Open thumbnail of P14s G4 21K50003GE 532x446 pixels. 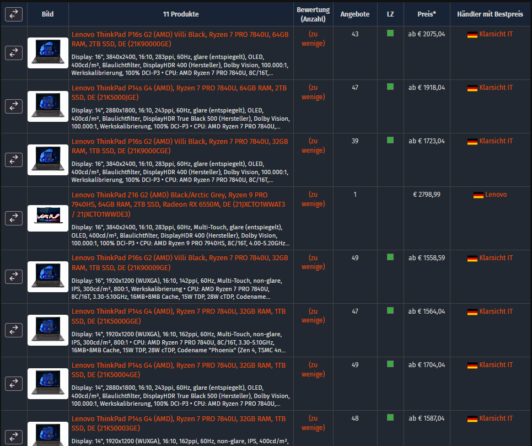(x=48, y=434)
